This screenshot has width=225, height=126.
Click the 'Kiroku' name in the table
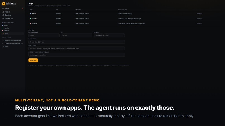[34, 14]
